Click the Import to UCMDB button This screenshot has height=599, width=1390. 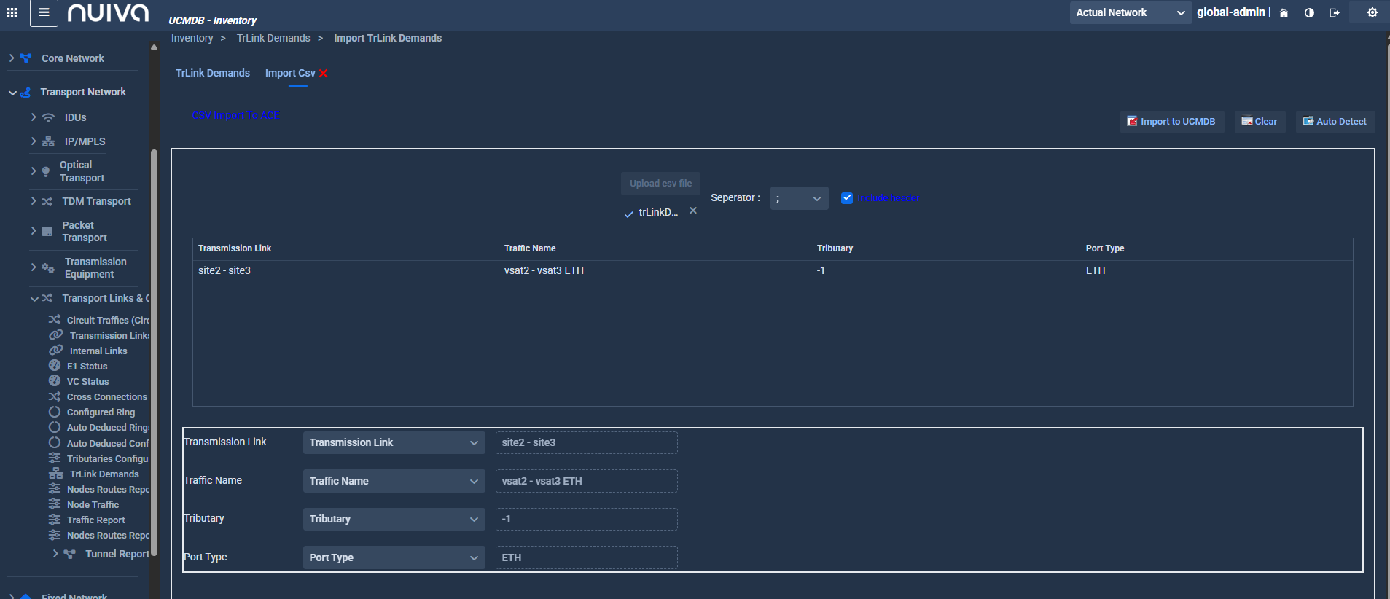[x=1171, y=122]
